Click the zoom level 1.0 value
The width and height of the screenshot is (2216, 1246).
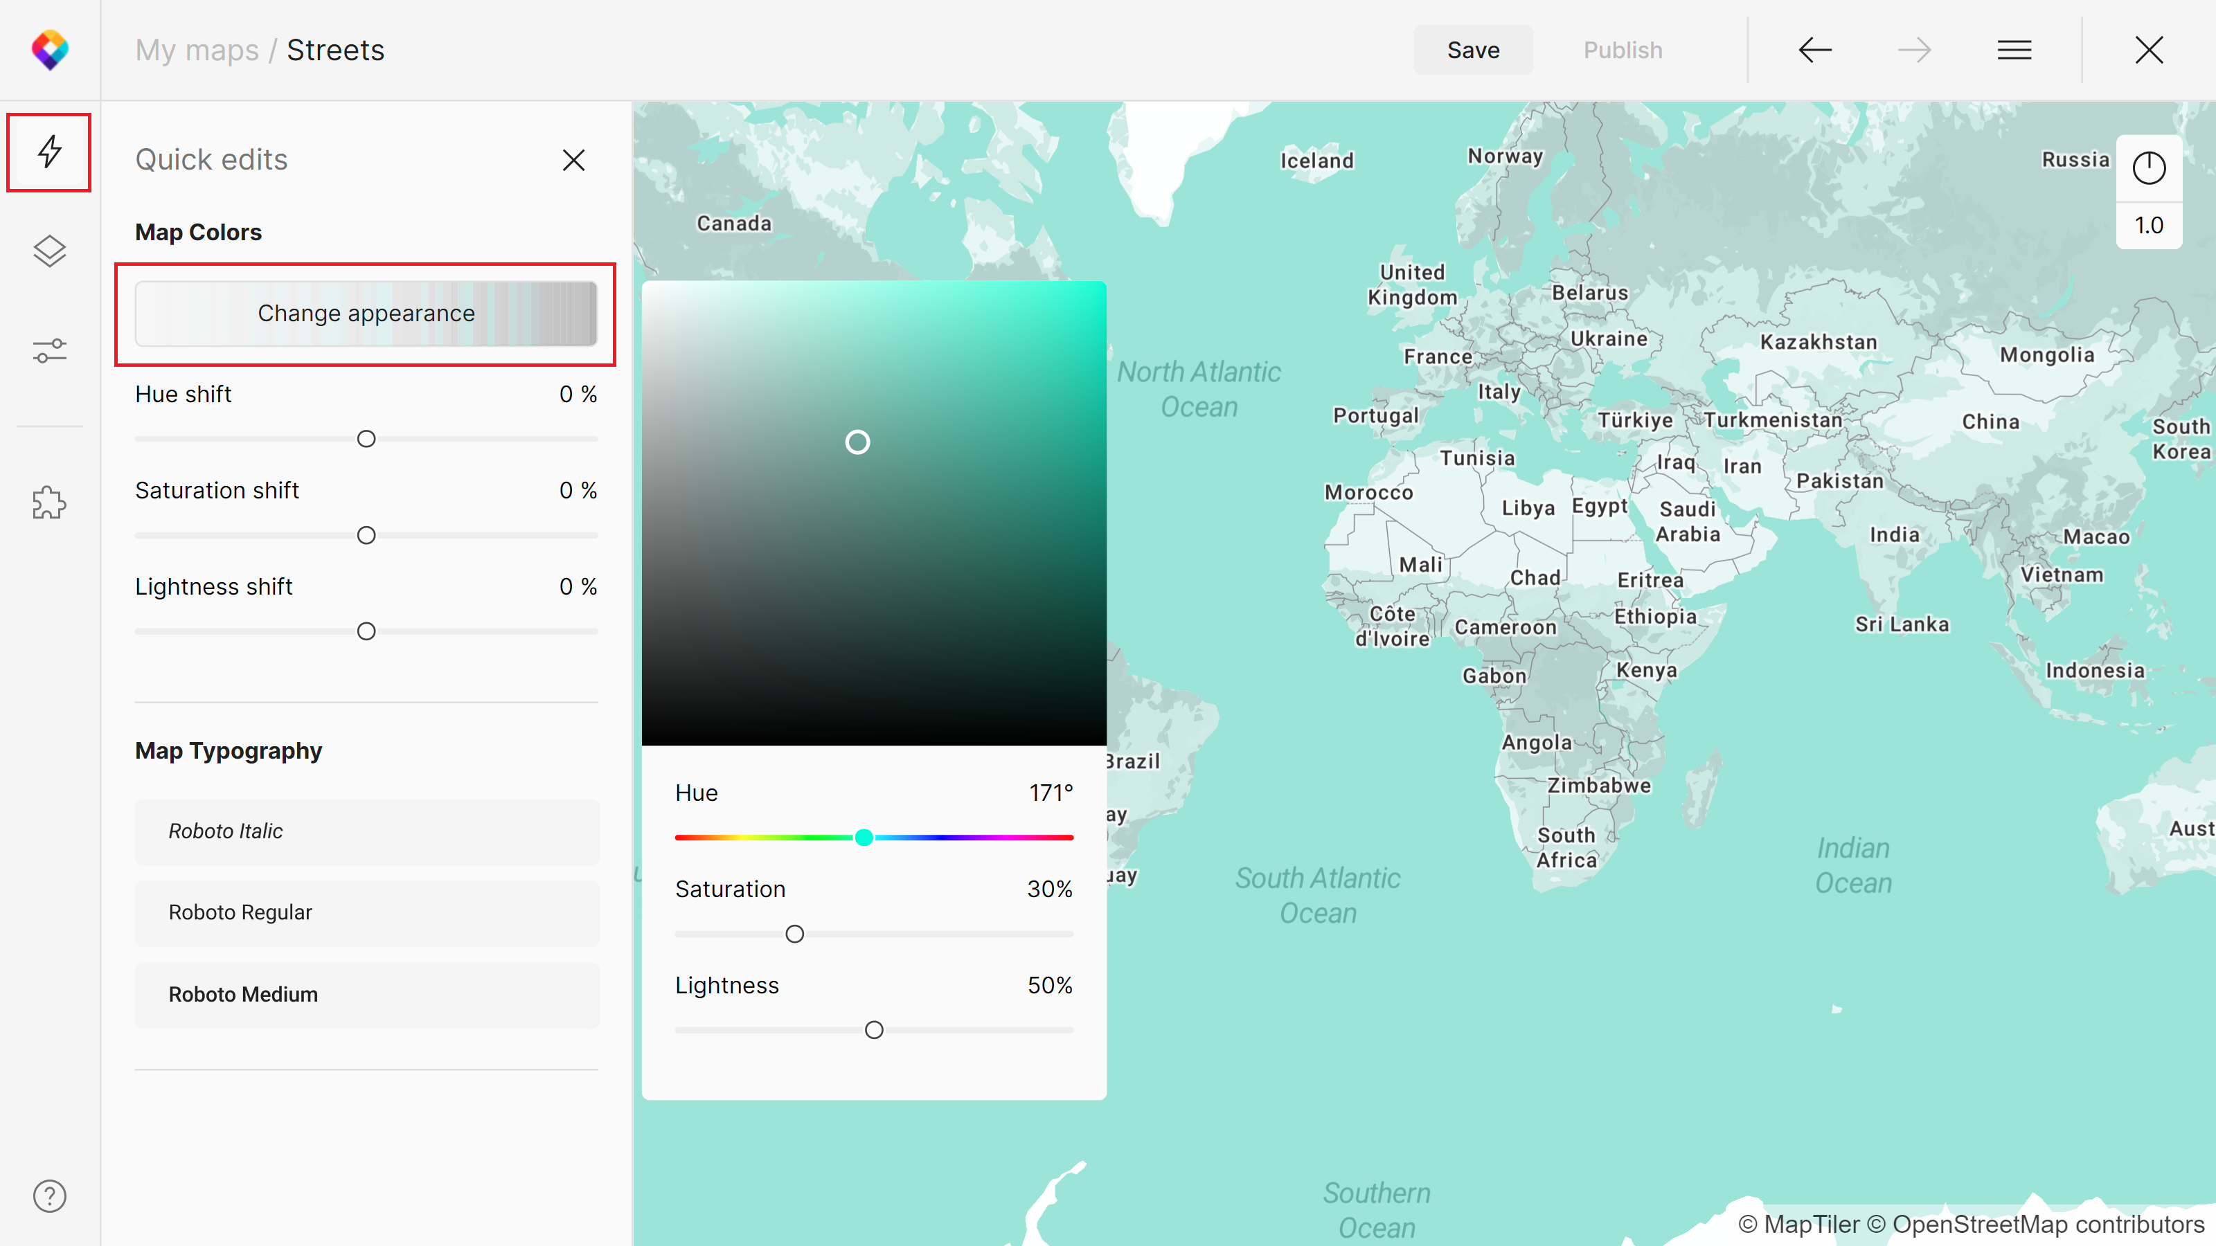[x=2149, y=225]
